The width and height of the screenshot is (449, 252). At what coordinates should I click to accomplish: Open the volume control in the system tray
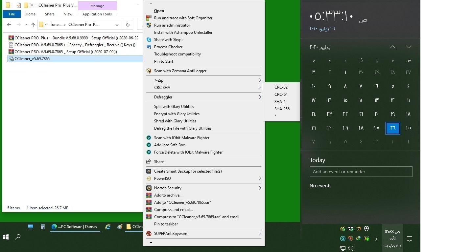pos(351,248)
